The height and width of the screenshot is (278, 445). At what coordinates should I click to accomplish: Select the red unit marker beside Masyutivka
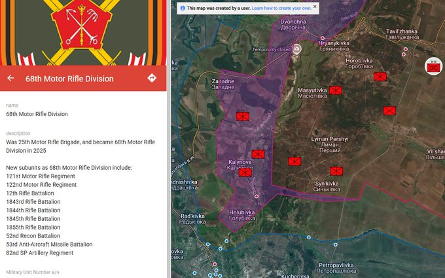pyautogui.click(x=336, y=90)
